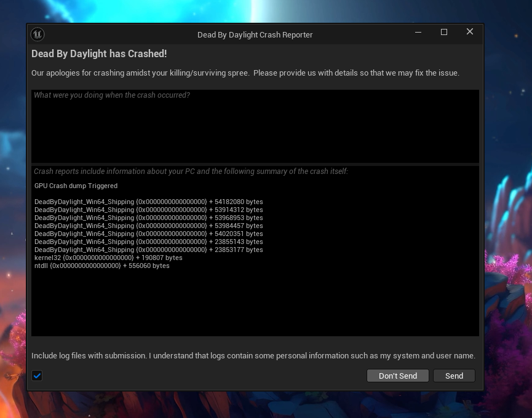Viewport: 532px width, 418px height.
Task: Click the window title 'Dead By Daylight Crash Reporter'
Action: pyautogui.click(x=255, y=34)
